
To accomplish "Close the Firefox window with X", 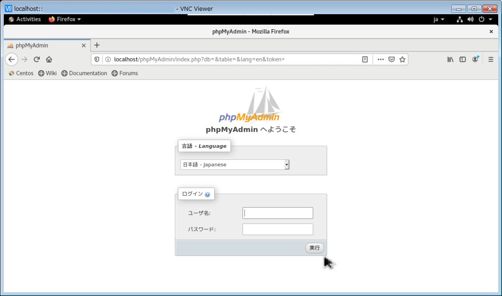I will click(x=491, y=31).
